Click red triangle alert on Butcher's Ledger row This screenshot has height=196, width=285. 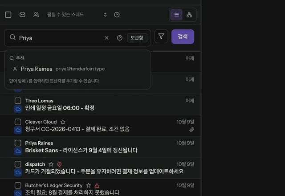coord(97,185)
